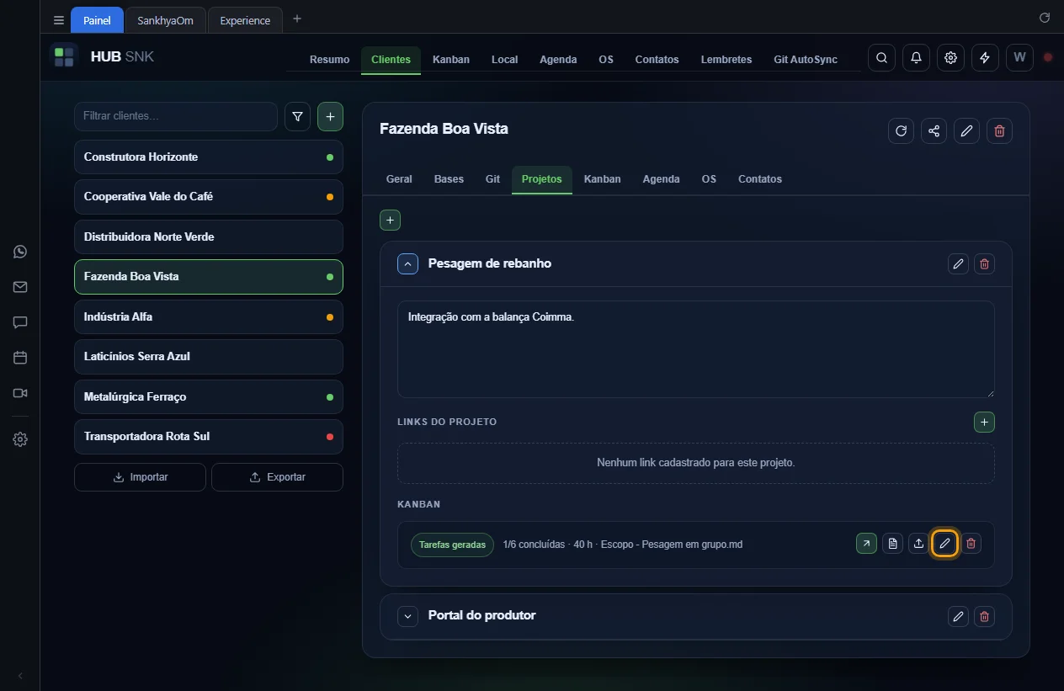Edit the Pesagem de rebanho project

pyautogui.click(x=958, y=264)
